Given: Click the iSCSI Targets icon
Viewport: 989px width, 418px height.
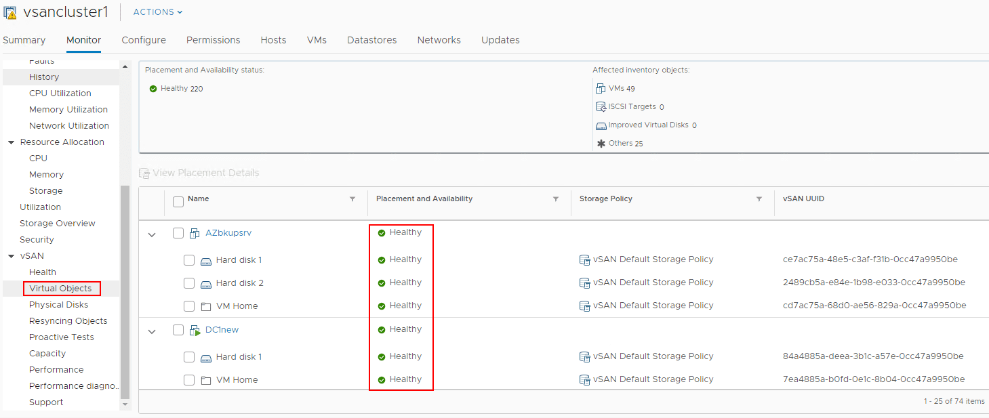Looking at the screenshot, I should click(x=600, y=107).
